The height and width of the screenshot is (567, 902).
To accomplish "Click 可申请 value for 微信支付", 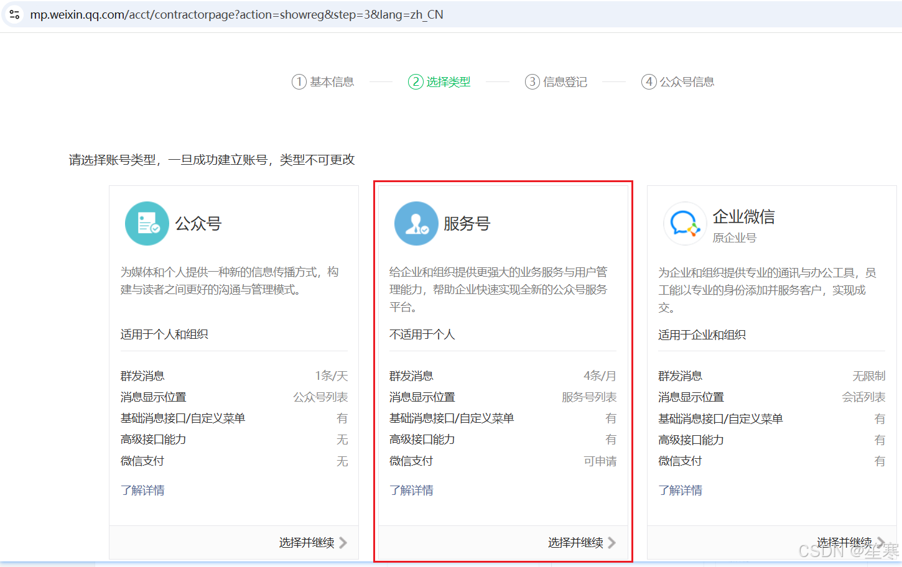I will click(600, 461).
